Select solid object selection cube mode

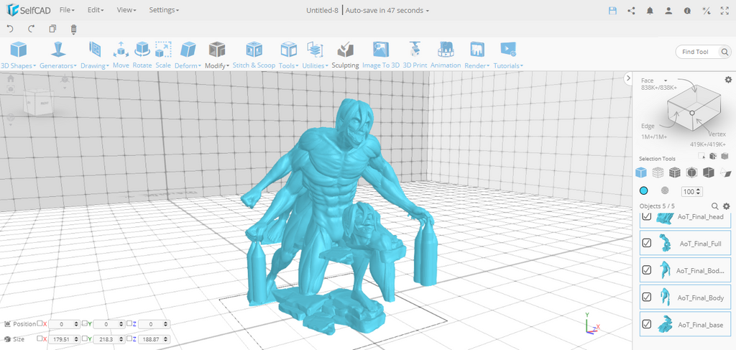point(640,172)
